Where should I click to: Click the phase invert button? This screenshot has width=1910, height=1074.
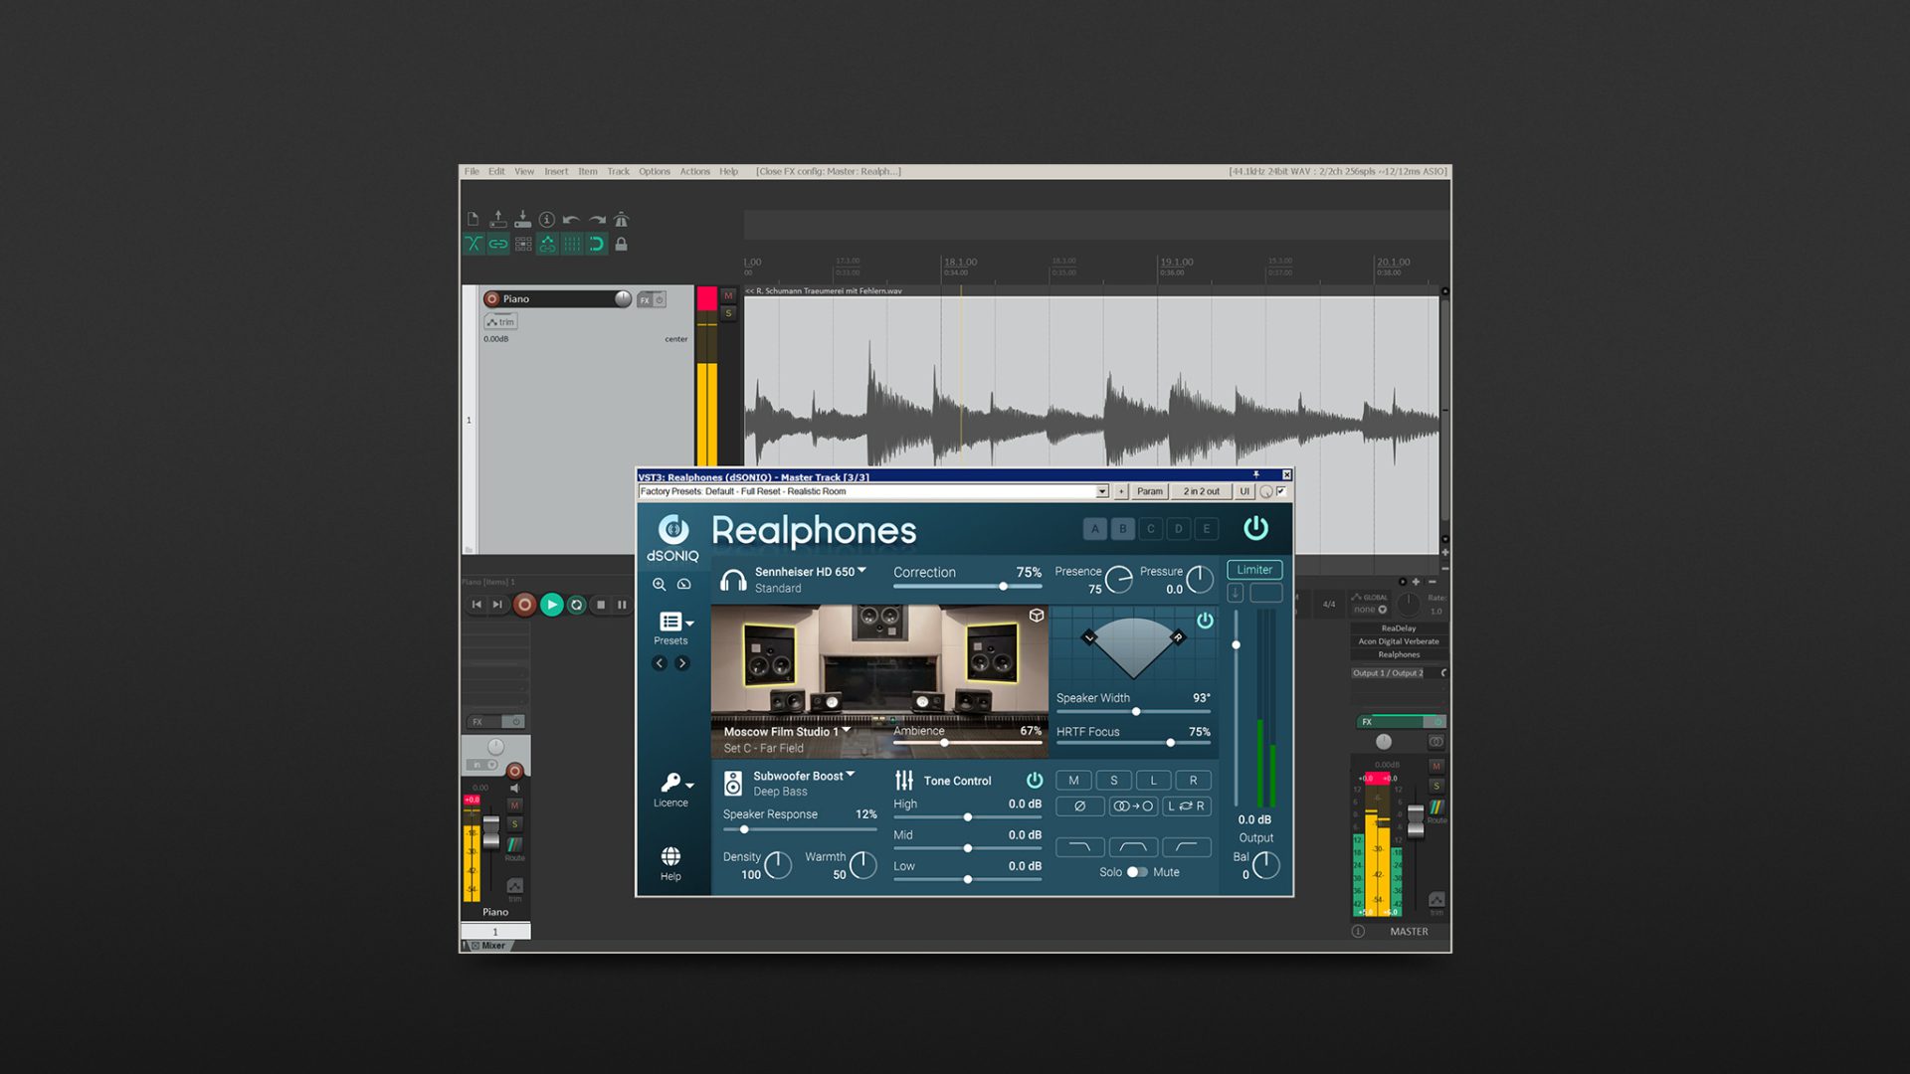pyautogui.click(x=1079, y=806)
